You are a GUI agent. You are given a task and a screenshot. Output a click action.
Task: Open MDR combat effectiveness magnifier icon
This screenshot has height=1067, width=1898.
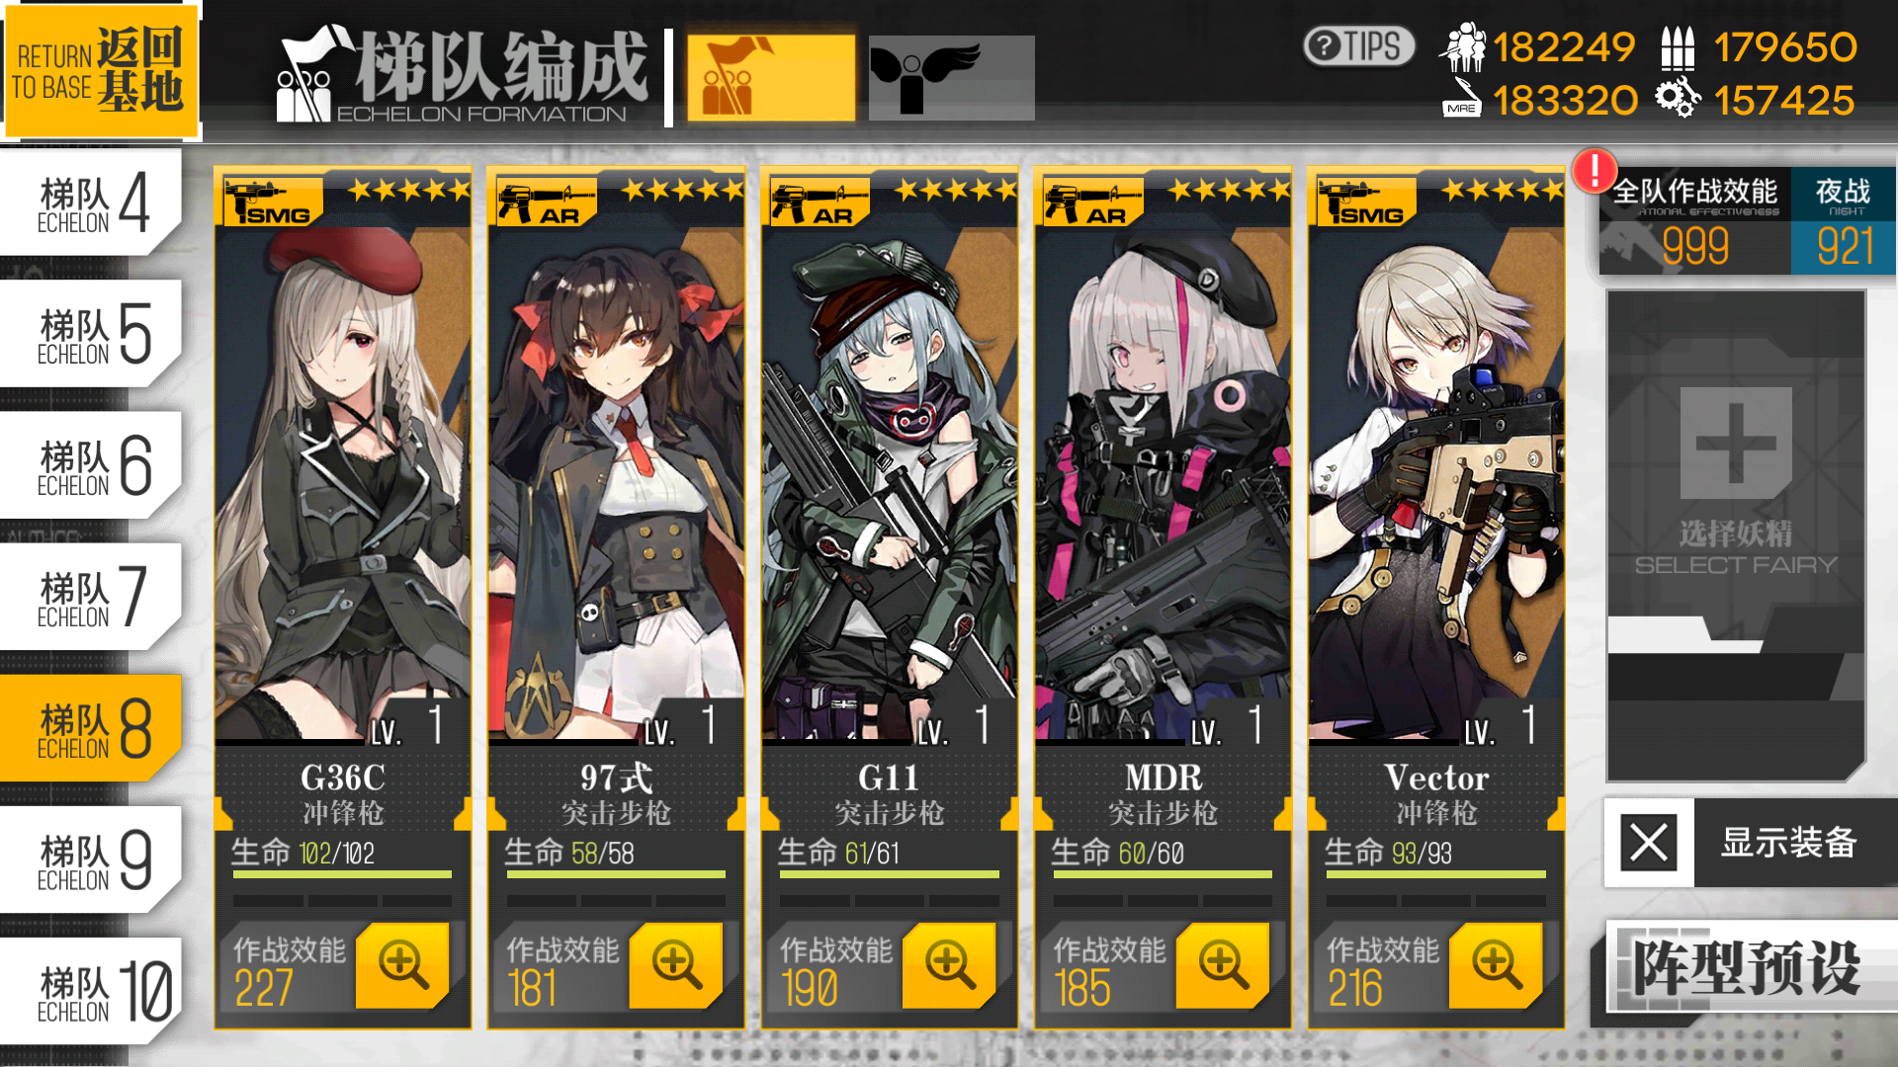point(1224,965)
